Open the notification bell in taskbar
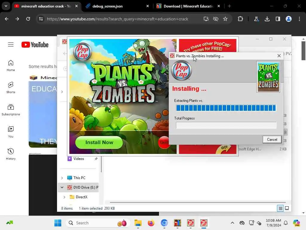 (x=286, y=223)
